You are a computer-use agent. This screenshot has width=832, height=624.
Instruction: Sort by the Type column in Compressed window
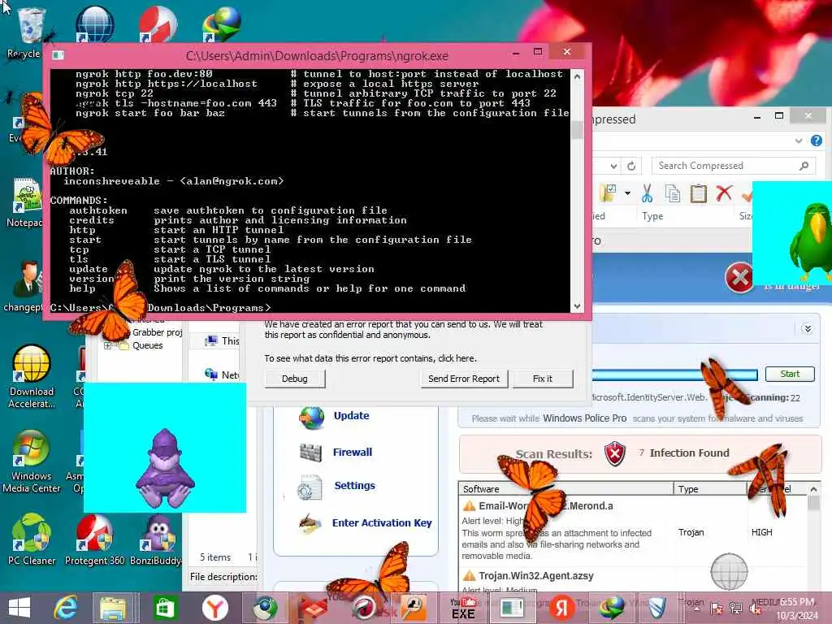pos(652,216)
